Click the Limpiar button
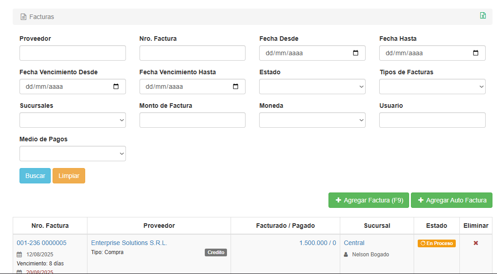This screenshot has height=274, width=497. click(x=69, y=176)
